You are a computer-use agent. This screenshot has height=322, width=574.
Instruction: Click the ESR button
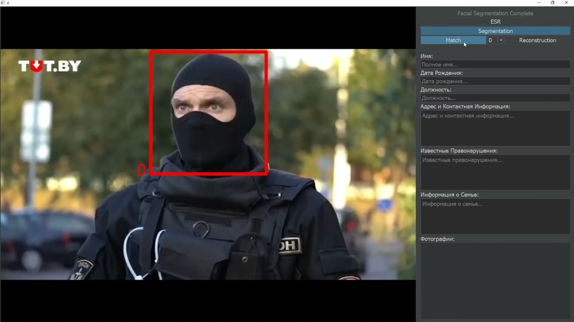[x=495, y=22]
